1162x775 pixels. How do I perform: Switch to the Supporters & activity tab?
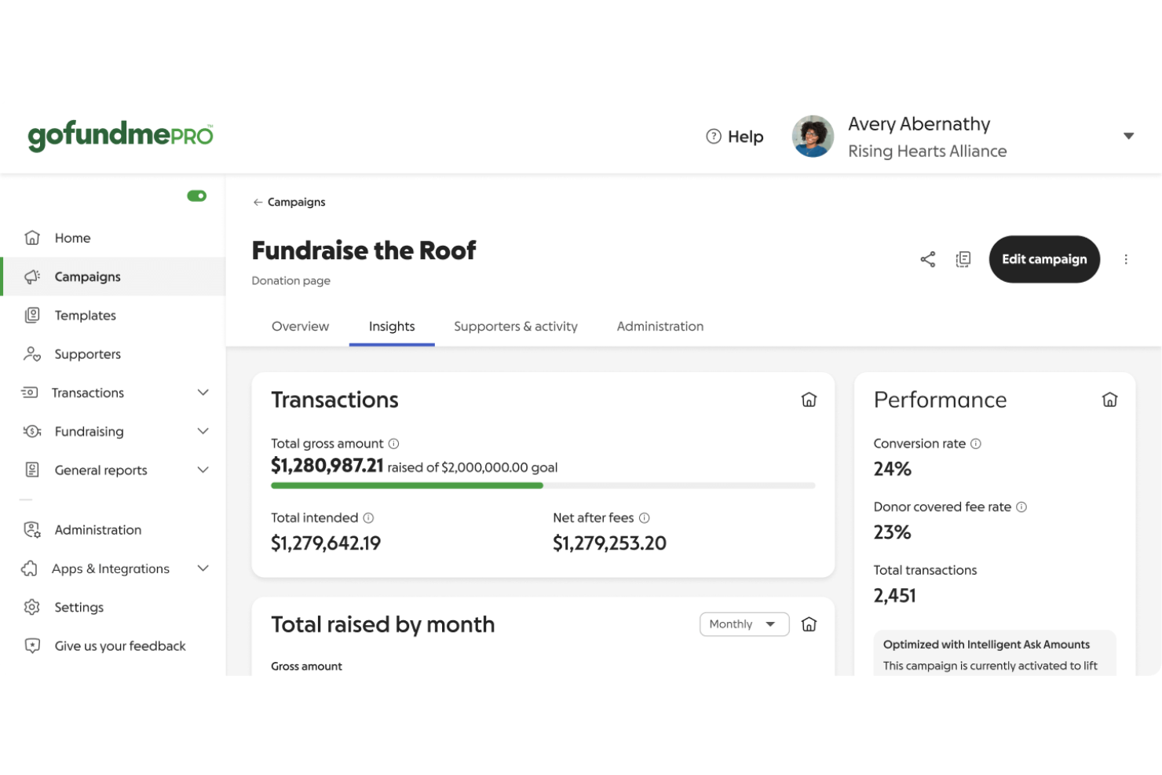[x=515, y=326]
